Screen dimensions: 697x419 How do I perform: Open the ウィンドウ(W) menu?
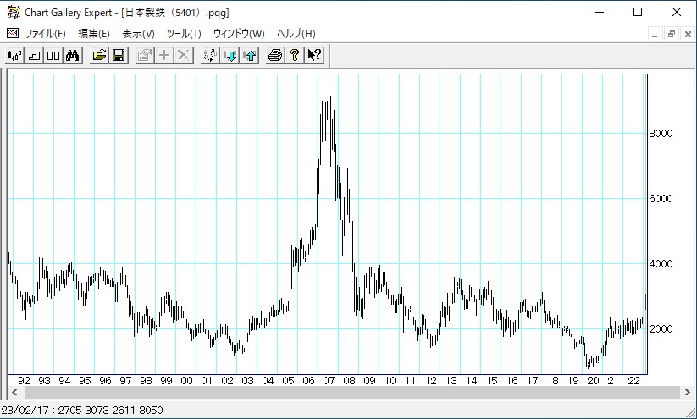pyautogui.click(x=239, y=34)
